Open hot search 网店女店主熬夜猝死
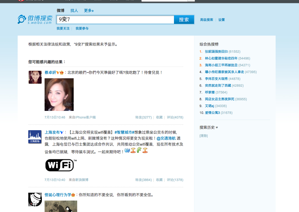 coord(220,99)
